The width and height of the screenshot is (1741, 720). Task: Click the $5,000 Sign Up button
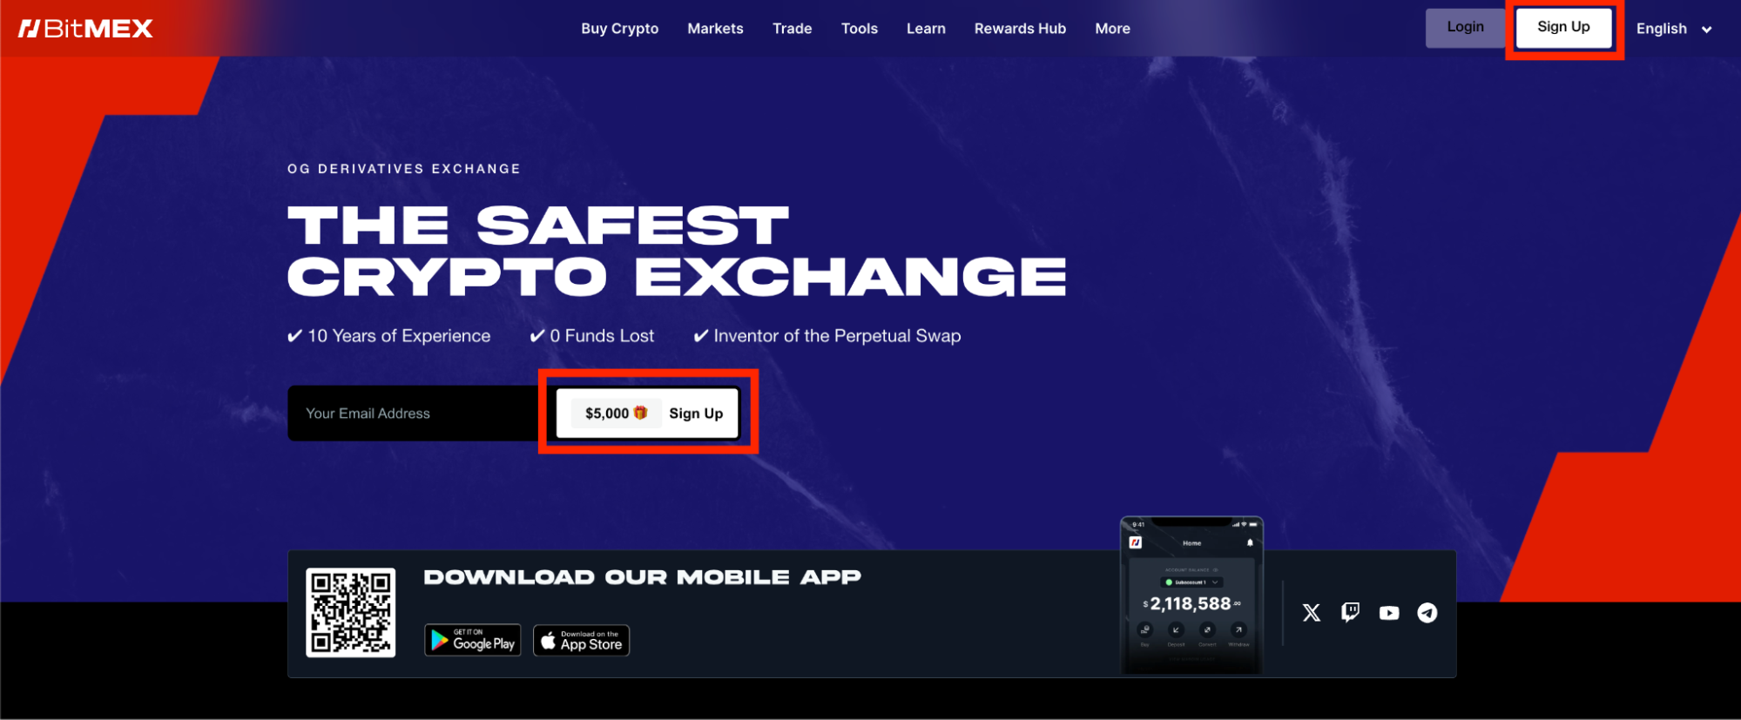pos(648,413)
